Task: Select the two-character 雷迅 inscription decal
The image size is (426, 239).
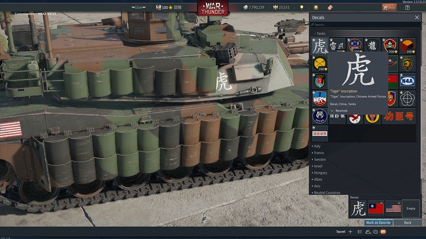Action: tap(337, 46)
